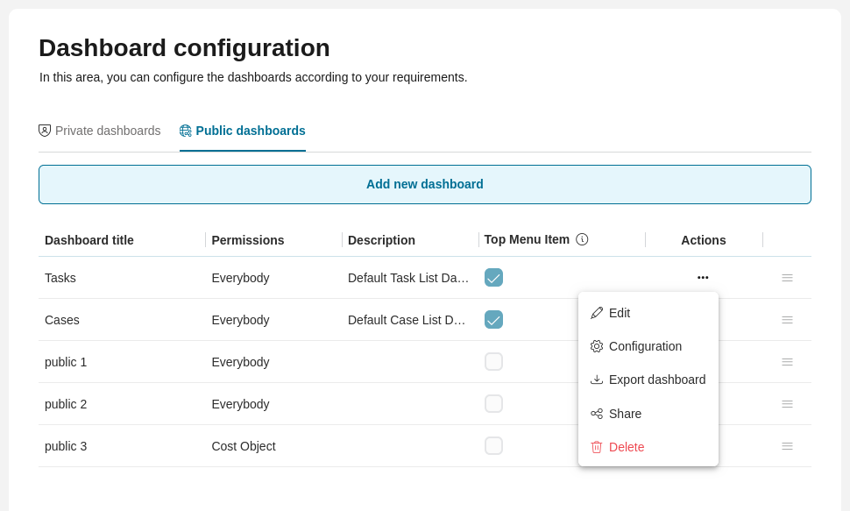This screenshot has height=511, width=850.
Task: Select the Tasks dashboard title cell
Action: pyautogui.click(x=60, y=278)
